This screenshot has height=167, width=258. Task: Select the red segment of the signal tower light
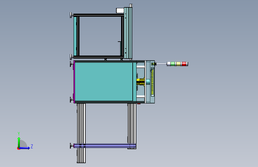pyautogui.click(x=184, y=64)
